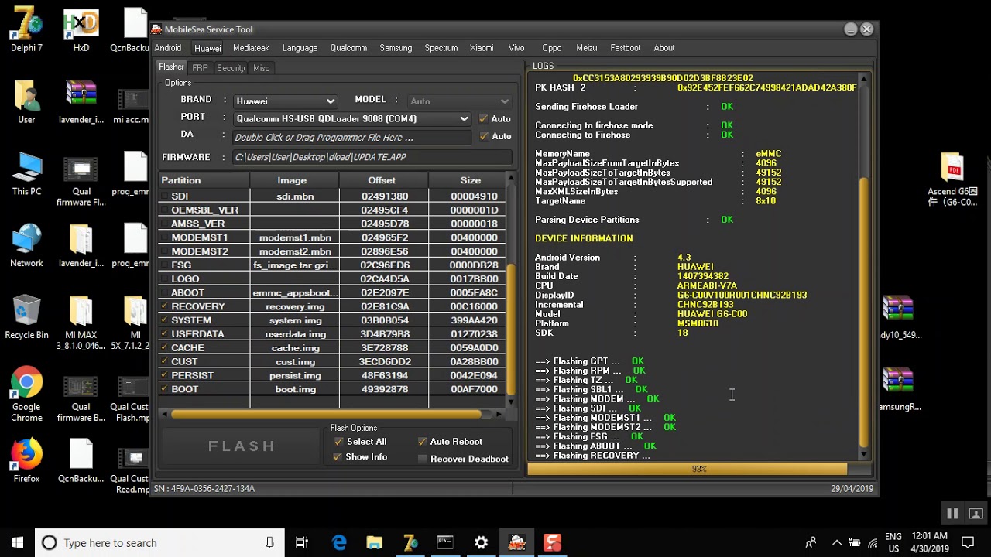Check the LOGO partition checkbox
Screen dimensions: 991x557
tap(164, 279)
